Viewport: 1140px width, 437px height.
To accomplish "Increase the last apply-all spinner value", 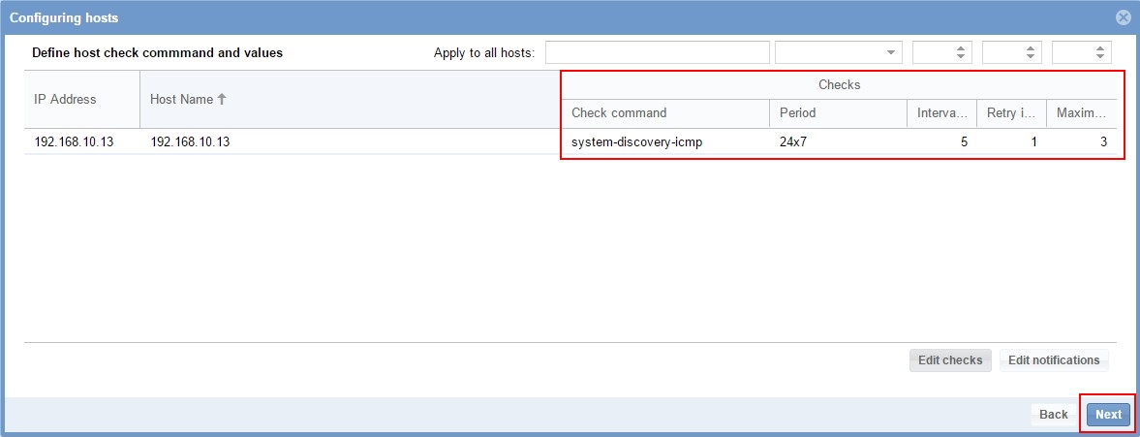I will (x=1100, y=47).
